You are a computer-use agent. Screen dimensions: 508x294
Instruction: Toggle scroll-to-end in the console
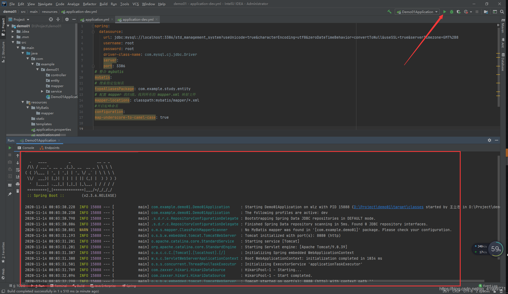tap(18, 177)
